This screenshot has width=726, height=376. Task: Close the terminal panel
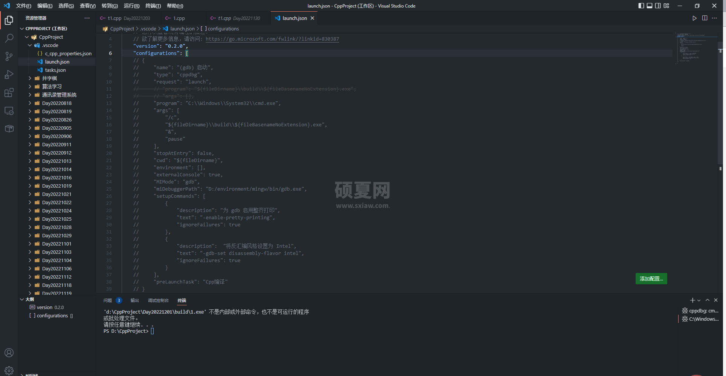pyautogui.click(x=716, y=300)
